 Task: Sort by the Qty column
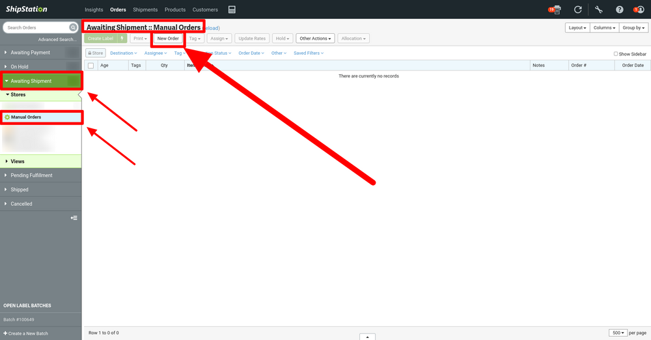coord(165,65)
